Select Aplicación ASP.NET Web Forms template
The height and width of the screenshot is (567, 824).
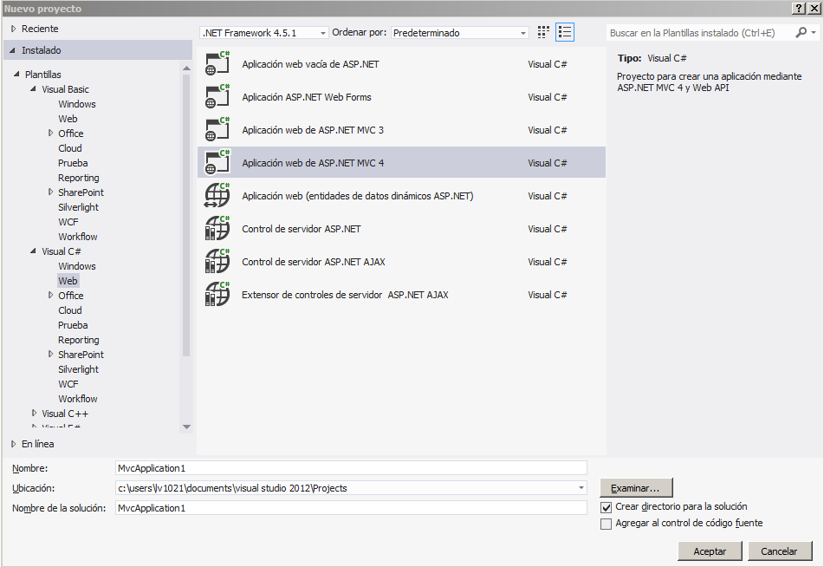(x=401, y=97)
